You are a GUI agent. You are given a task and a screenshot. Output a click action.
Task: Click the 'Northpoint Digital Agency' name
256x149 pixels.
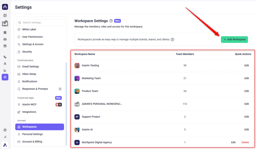click(x=97, y=142)
